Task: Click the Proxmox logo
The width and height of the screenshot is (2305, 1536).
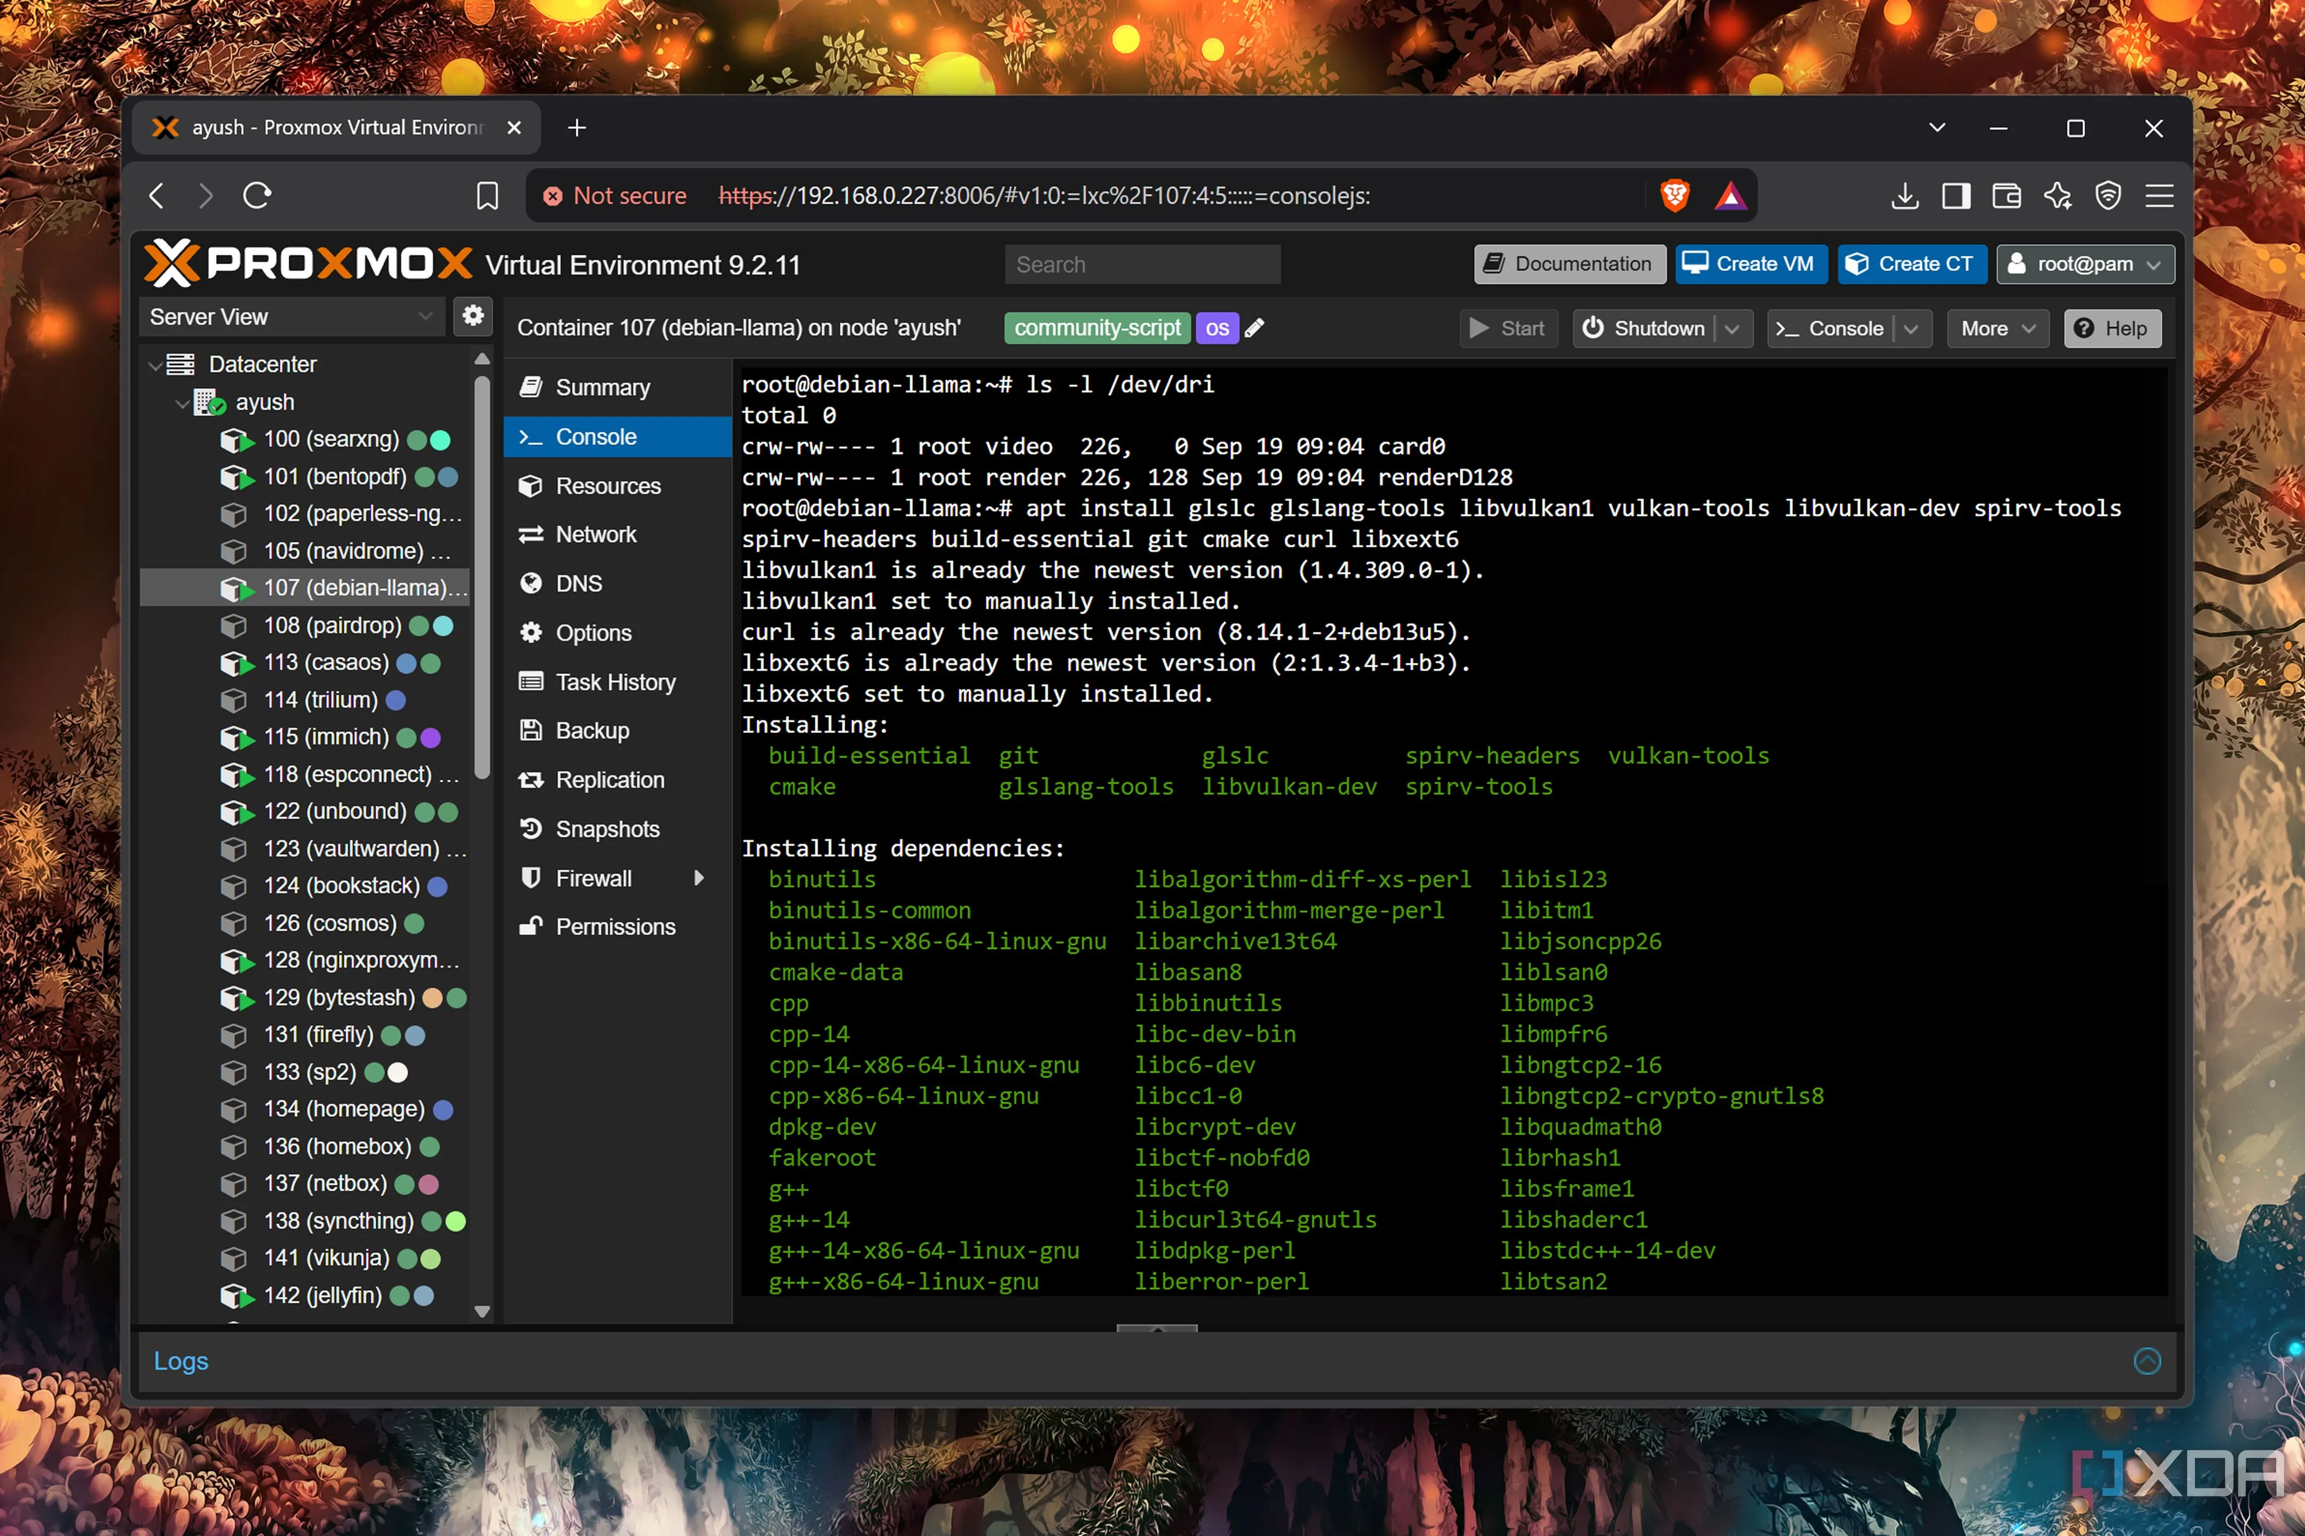Action: pyautogui.click(x=308, y=263)
